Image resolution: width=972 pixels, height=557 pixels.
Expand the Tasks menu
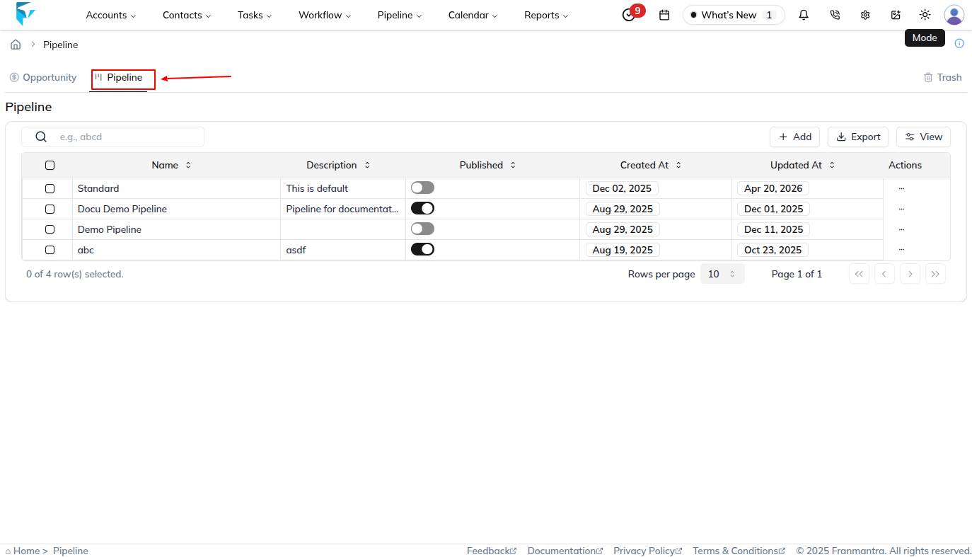point(255,15)
